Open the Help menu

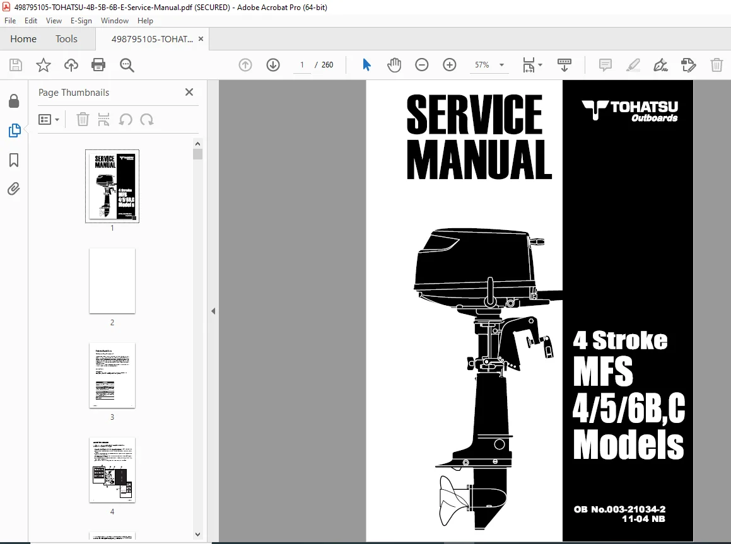[145, 21]
